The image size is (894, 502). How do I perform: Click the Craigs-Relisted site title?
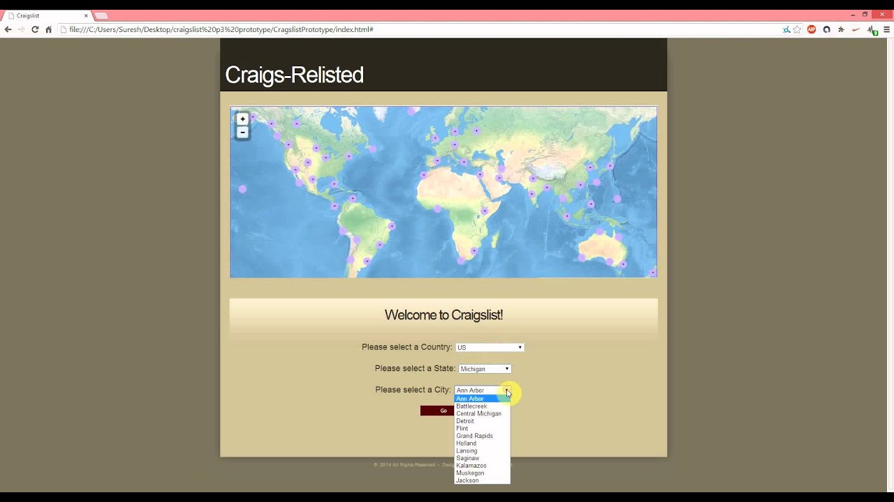click(294, 75)
